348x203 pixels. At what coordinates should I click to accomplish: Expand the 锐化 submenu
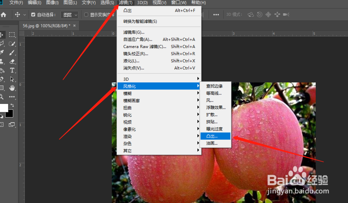tap(159, 115)
